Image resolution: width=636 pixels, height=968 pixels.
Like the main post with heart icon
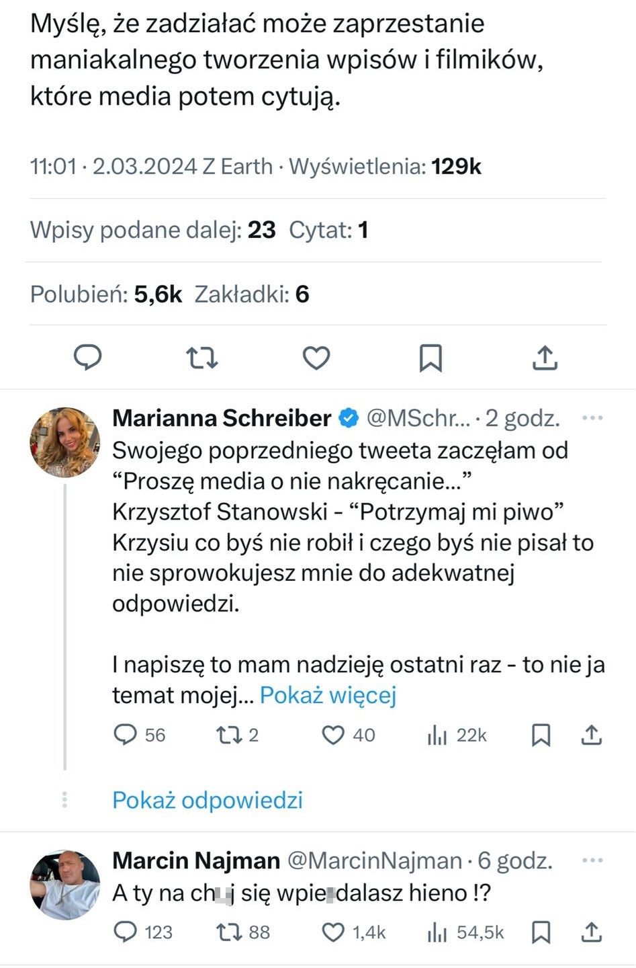pos(316,358)
